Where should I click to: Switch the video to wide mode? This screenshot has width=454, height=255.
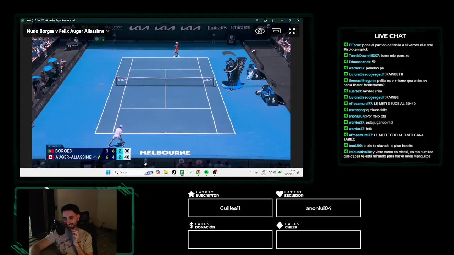pos(276,31)
